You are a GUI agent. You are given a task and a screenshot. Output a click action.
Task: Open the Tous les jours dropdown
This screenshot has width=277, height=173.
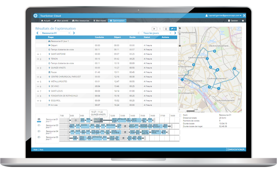pos(157,33)
